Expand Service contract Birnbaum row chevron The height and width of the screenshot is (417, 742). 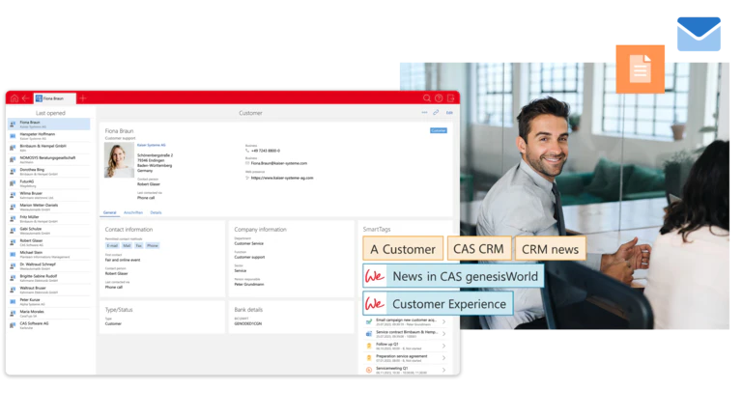point(443,334)
